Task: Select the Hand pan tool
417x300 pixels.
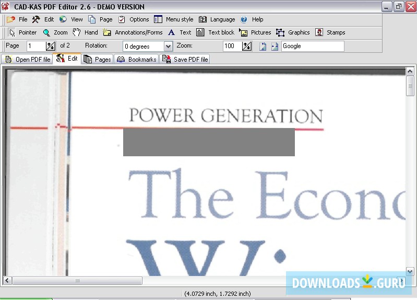Action: tap(85, 32)
